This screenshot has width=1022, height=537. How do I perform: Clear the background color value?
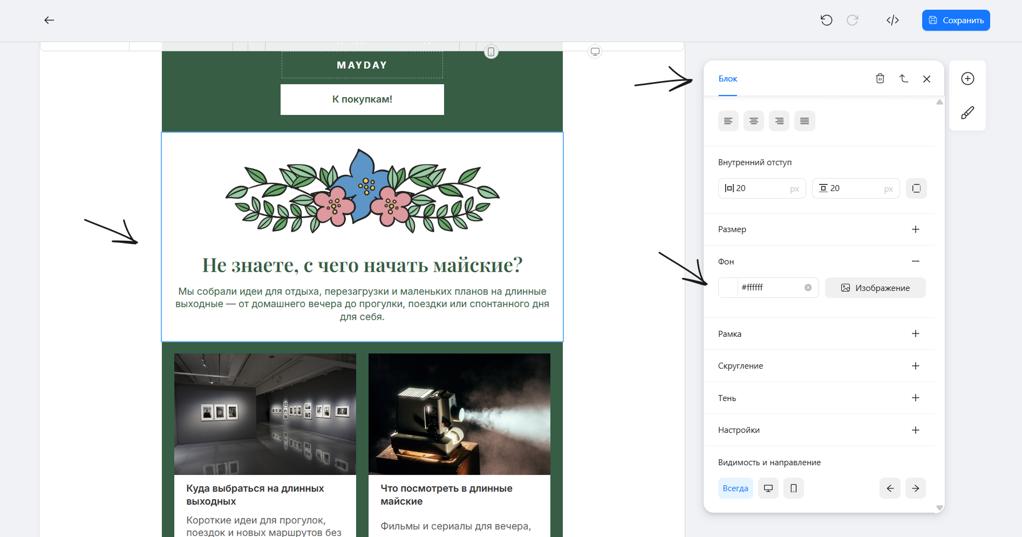click(808, 288)
